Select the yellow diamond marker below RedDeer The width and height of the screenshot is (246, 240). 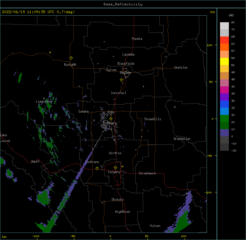point(121,80)
